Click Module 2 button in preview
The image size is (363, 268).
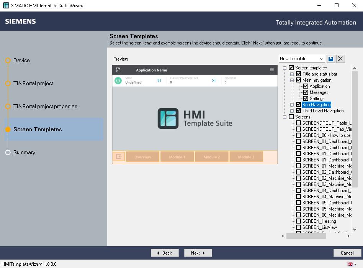point(212,157)
